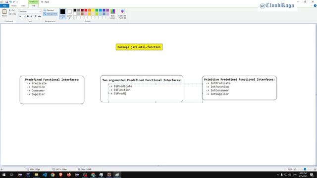Click the Windows Start button
Viewport: 317px width, 178px height.
(4, 175)
